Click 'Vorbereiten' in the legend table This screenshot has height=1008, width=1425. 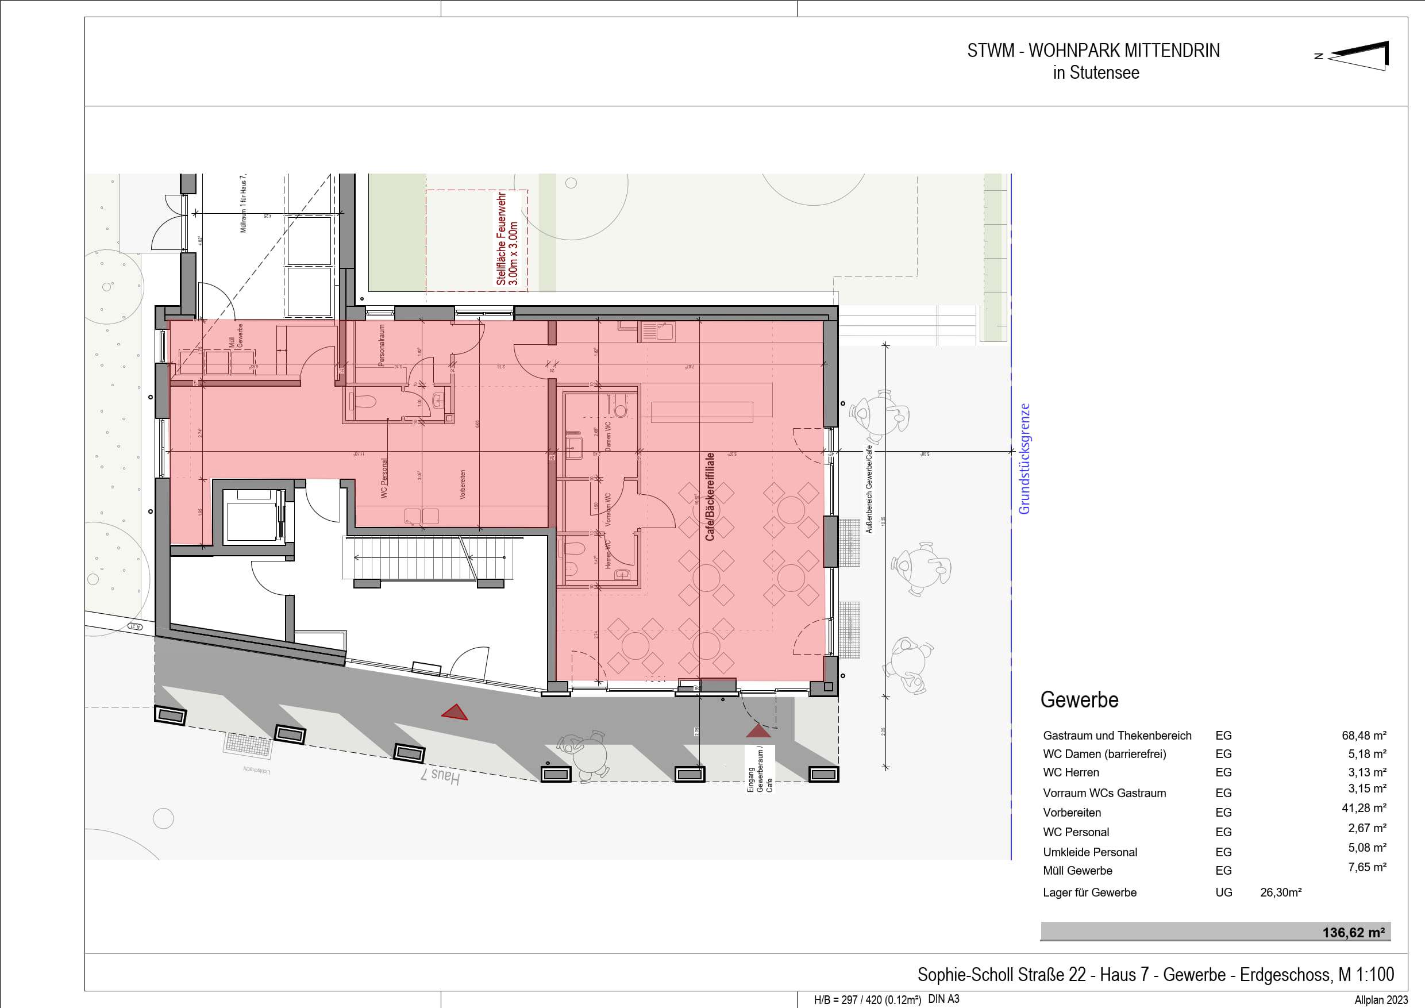1072,813
